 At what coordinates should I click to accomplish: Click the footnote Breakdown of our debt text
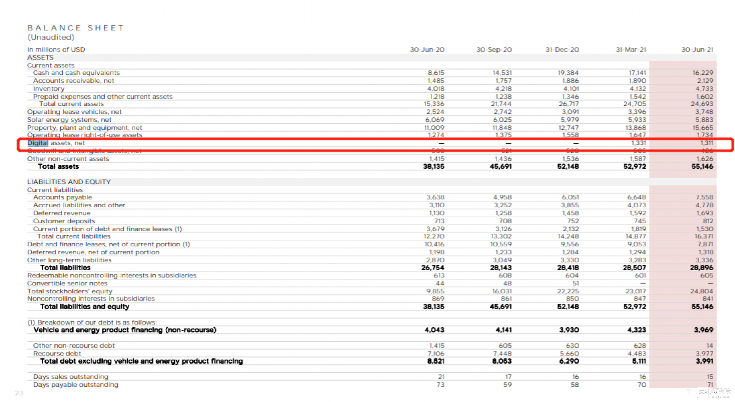coord(92,322)
